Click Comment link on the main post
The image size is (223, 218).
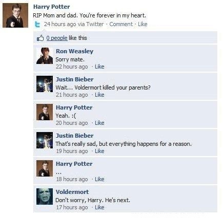(121, 24)
